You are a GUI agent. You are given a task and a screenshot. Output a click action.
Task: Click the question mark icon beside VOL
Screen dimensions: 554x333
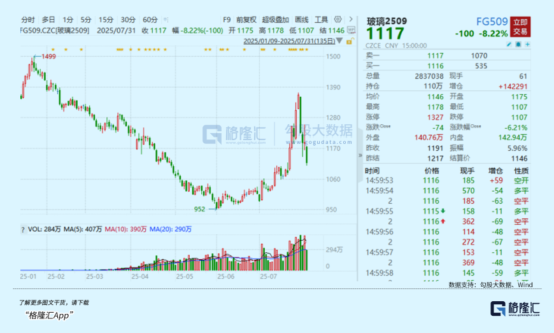point(23,230)
